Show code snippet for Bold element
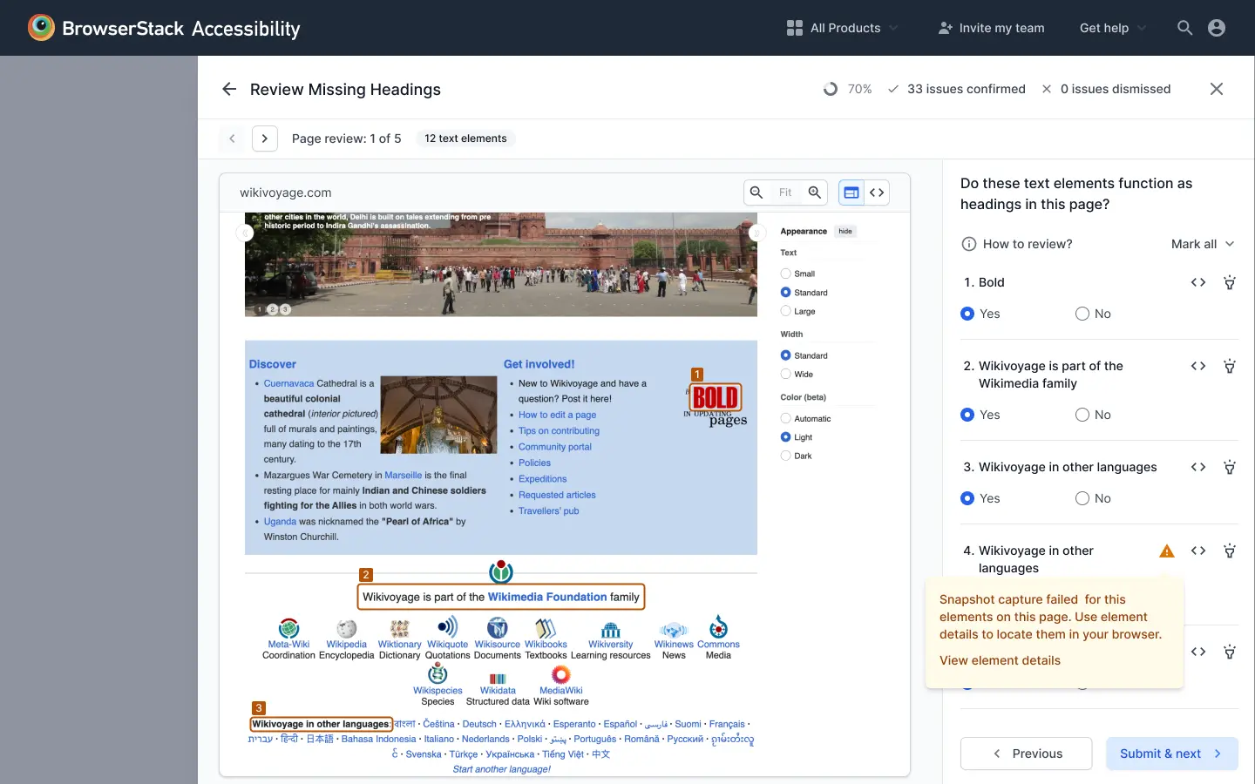The height and width of the screenshot is (784, 1255). click(1198, 282)
